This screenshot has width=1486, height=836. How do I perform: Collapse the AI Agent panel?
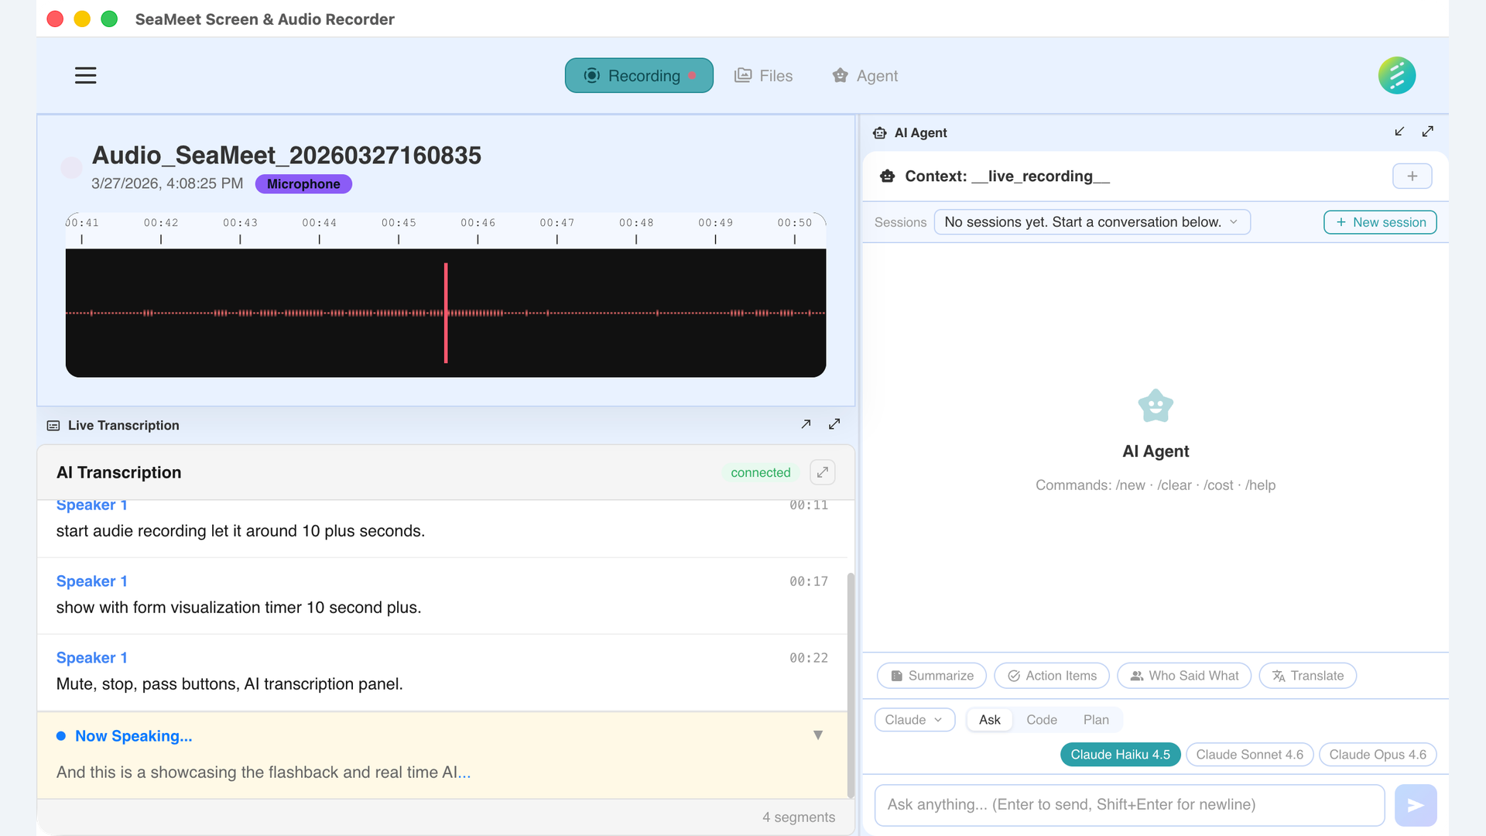coord(1399,132)
